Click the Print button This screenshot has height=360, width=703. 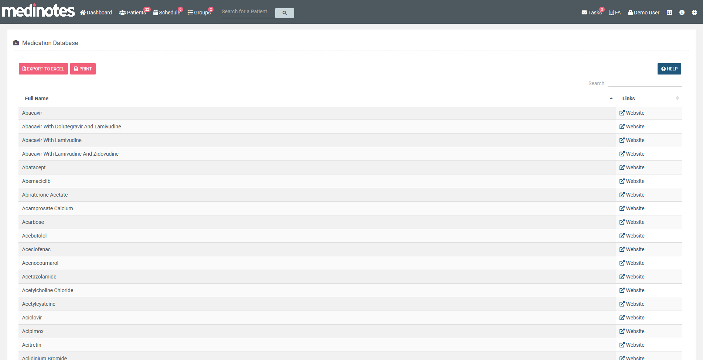pyautogui.click(x=83, y=69)
